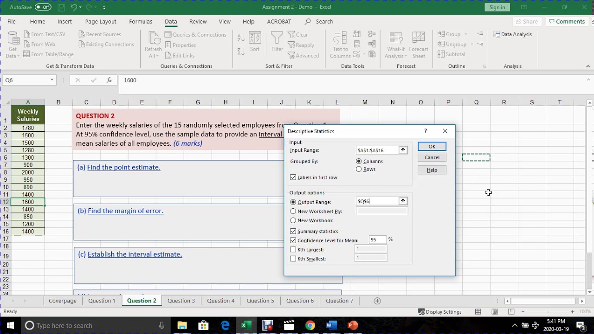Open the Customize Quick Access Toolbar dropdown
Viewport: 594px width, 334px height.
104,7
